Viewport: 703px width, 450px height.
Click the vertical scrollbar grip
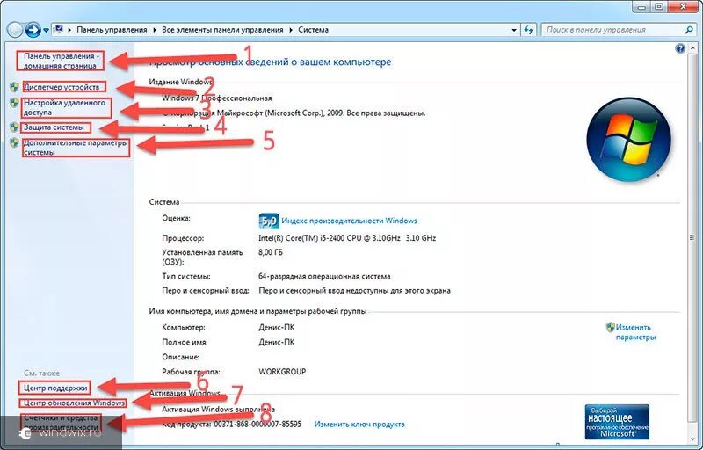pyautogui.click(x=692, y=237)
